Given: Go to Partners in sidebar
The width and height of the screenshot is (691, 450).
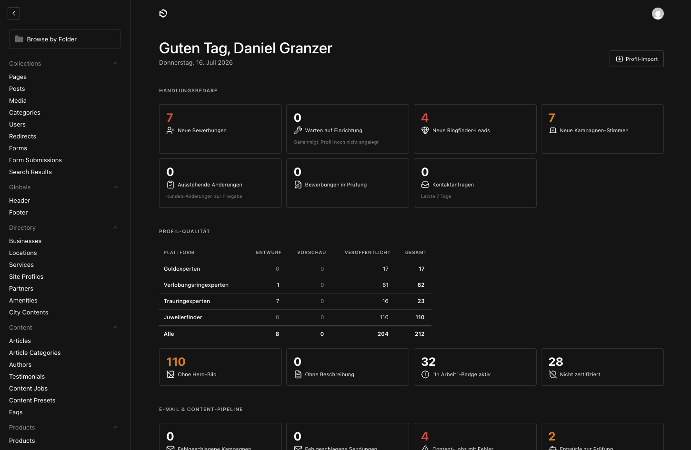Looking at the screenshot, I should (x=21, y=288).
